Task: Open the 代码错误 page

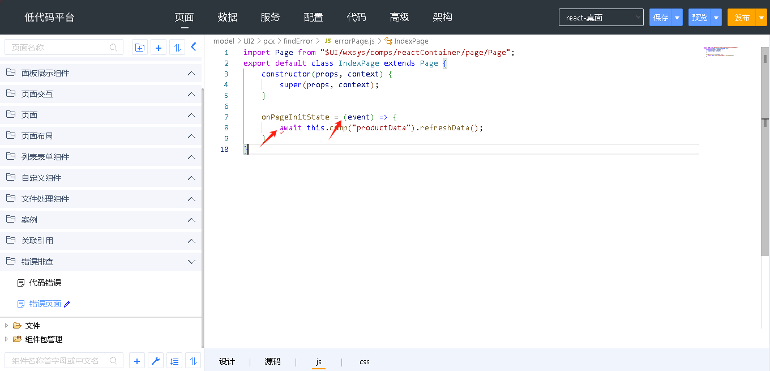Action: point(45,283)
